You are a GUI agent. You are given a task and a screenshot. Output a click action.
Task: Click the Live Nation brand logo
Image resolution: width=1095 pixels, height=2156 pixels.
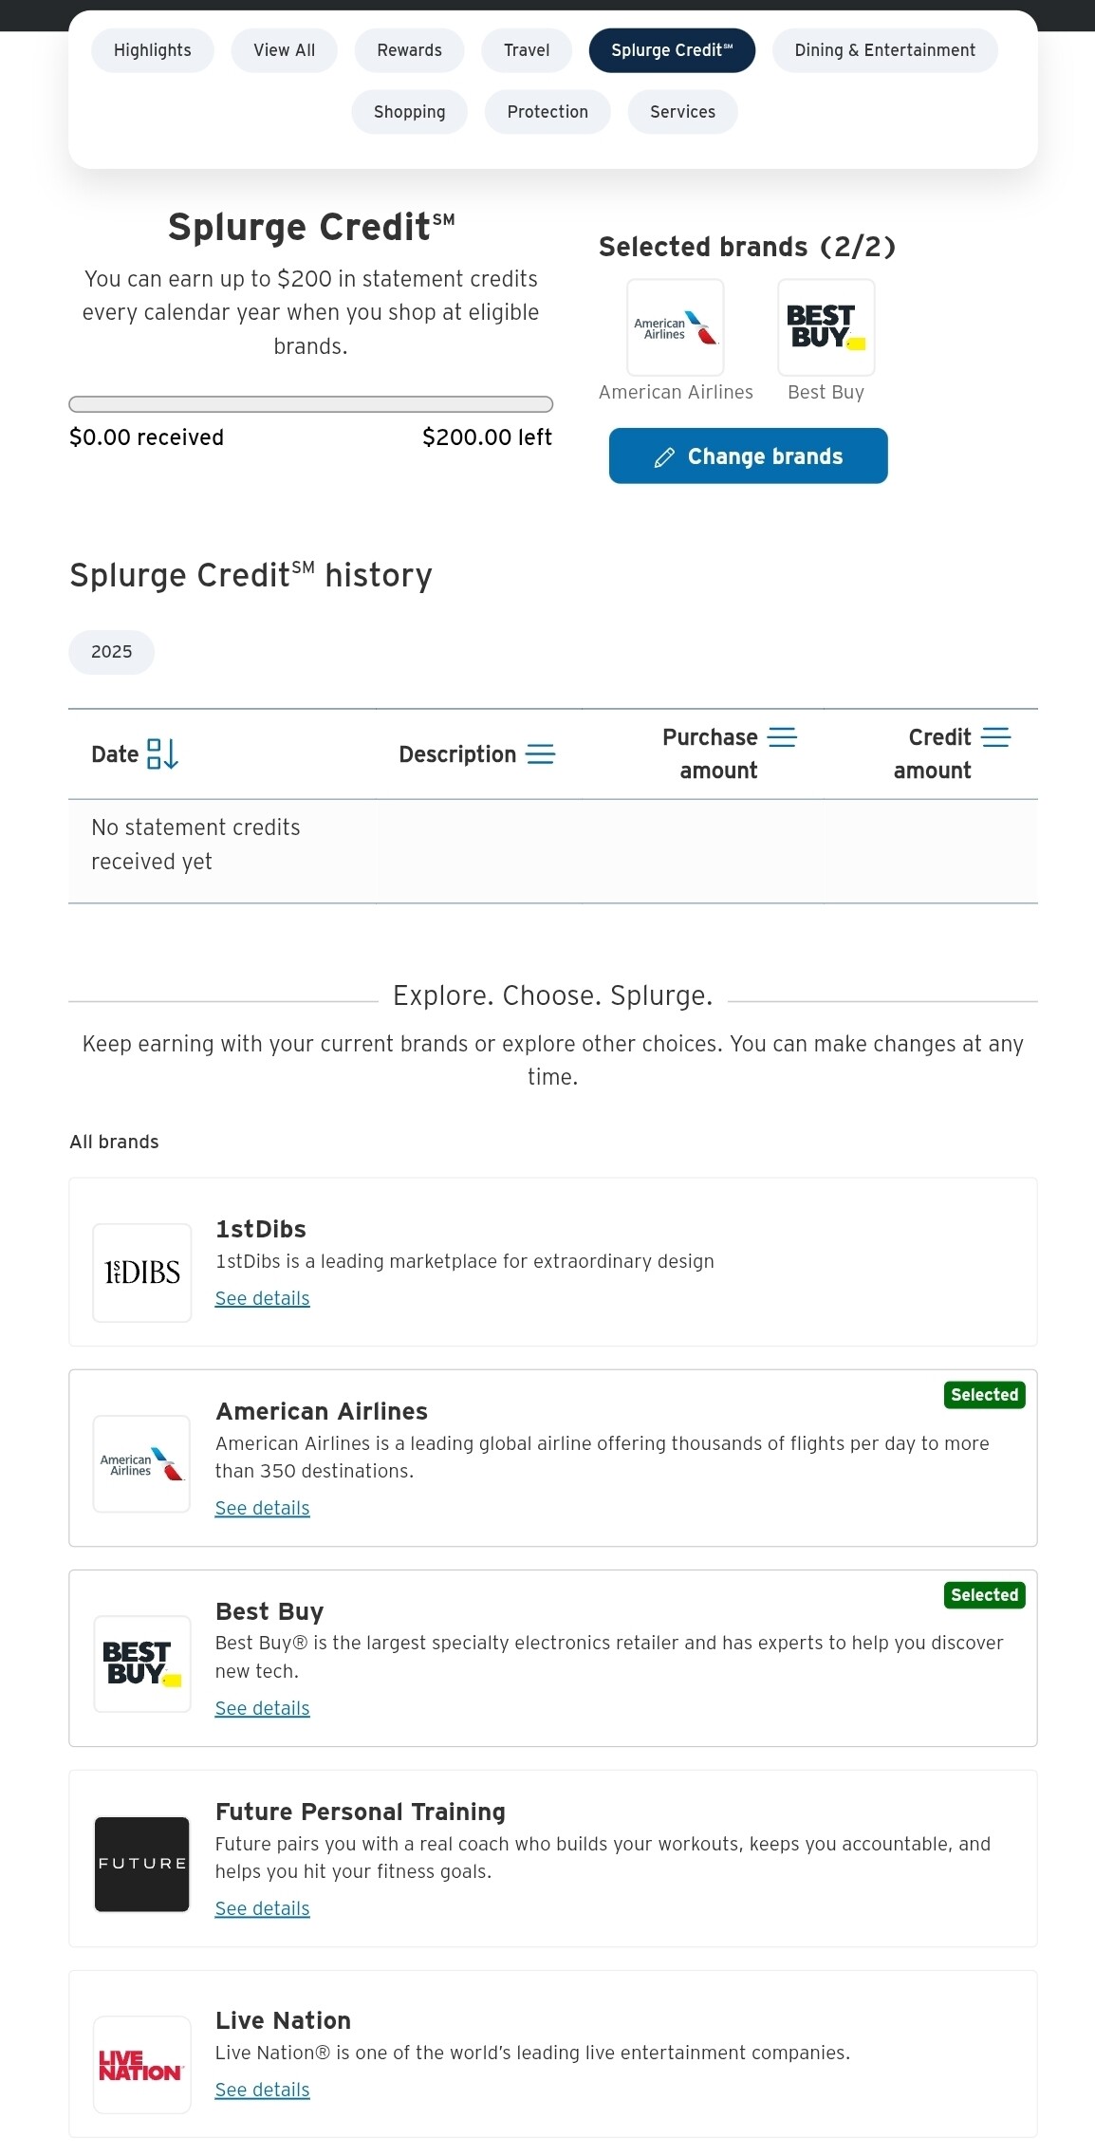[x=142, y=2065]
